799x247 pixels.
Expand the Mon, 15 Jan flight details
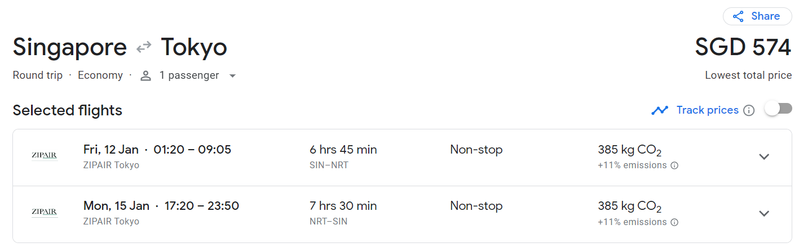tap(764, 213)
